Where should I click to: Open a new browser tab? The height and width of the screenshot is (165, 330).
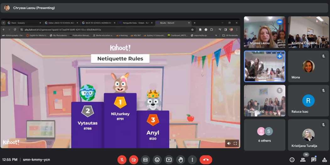[195, 23]
